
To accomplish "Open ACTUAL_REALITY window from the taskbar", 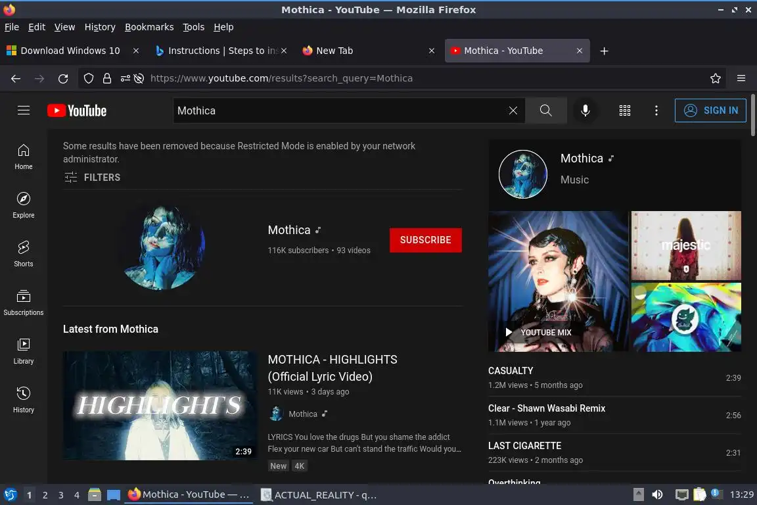I will coord(319,495).
